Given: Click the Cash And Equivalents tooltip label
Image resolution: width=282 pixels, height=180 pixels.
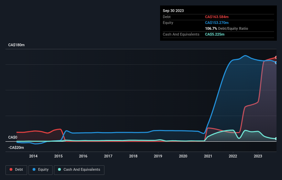Looking at the screenshot, I should click(x=181, y=34).
